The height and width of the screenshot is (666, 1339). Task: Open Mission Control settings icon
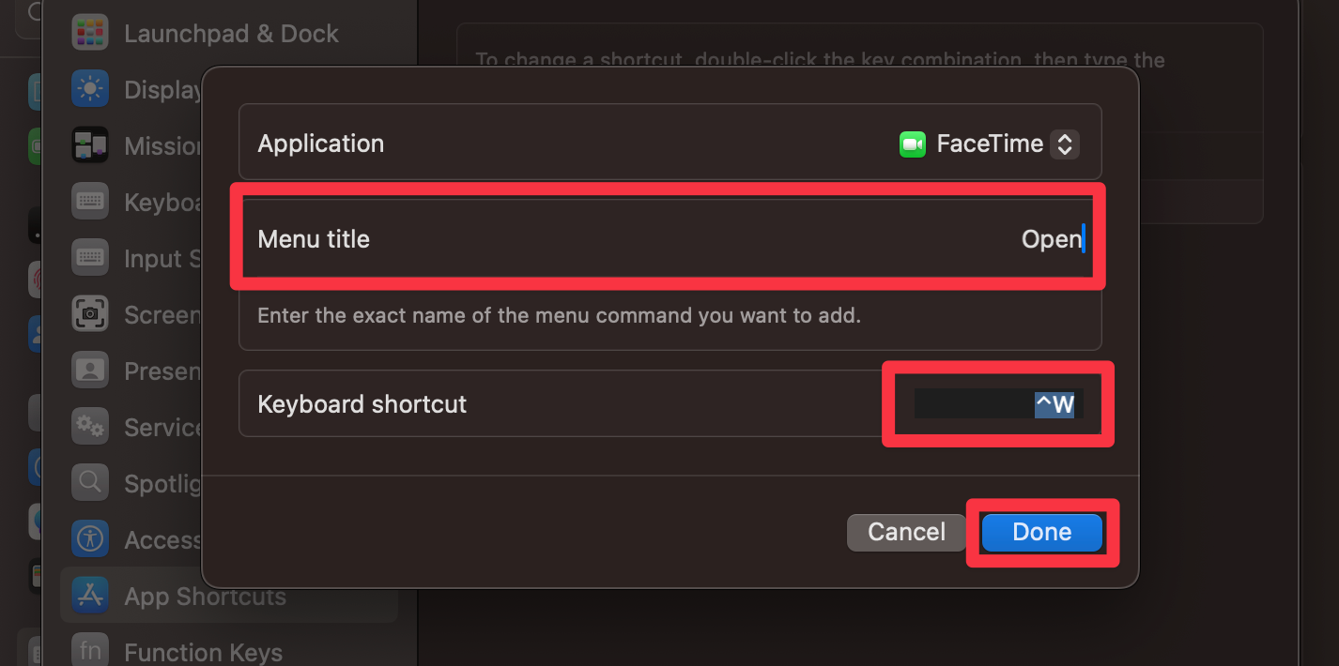(x=90, y=144)
